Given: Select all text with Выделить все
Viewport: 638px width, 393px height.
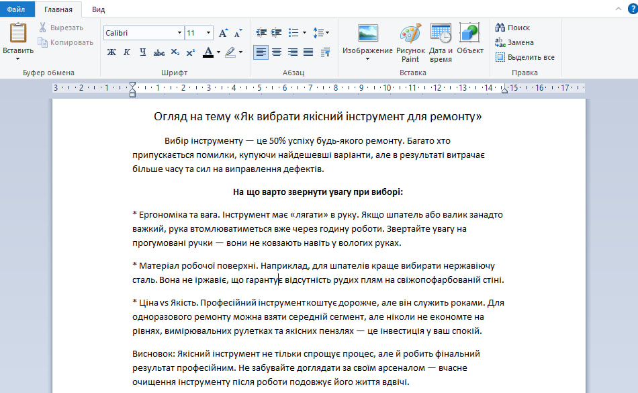Looking at the screenshot, I should coord(525,57).
